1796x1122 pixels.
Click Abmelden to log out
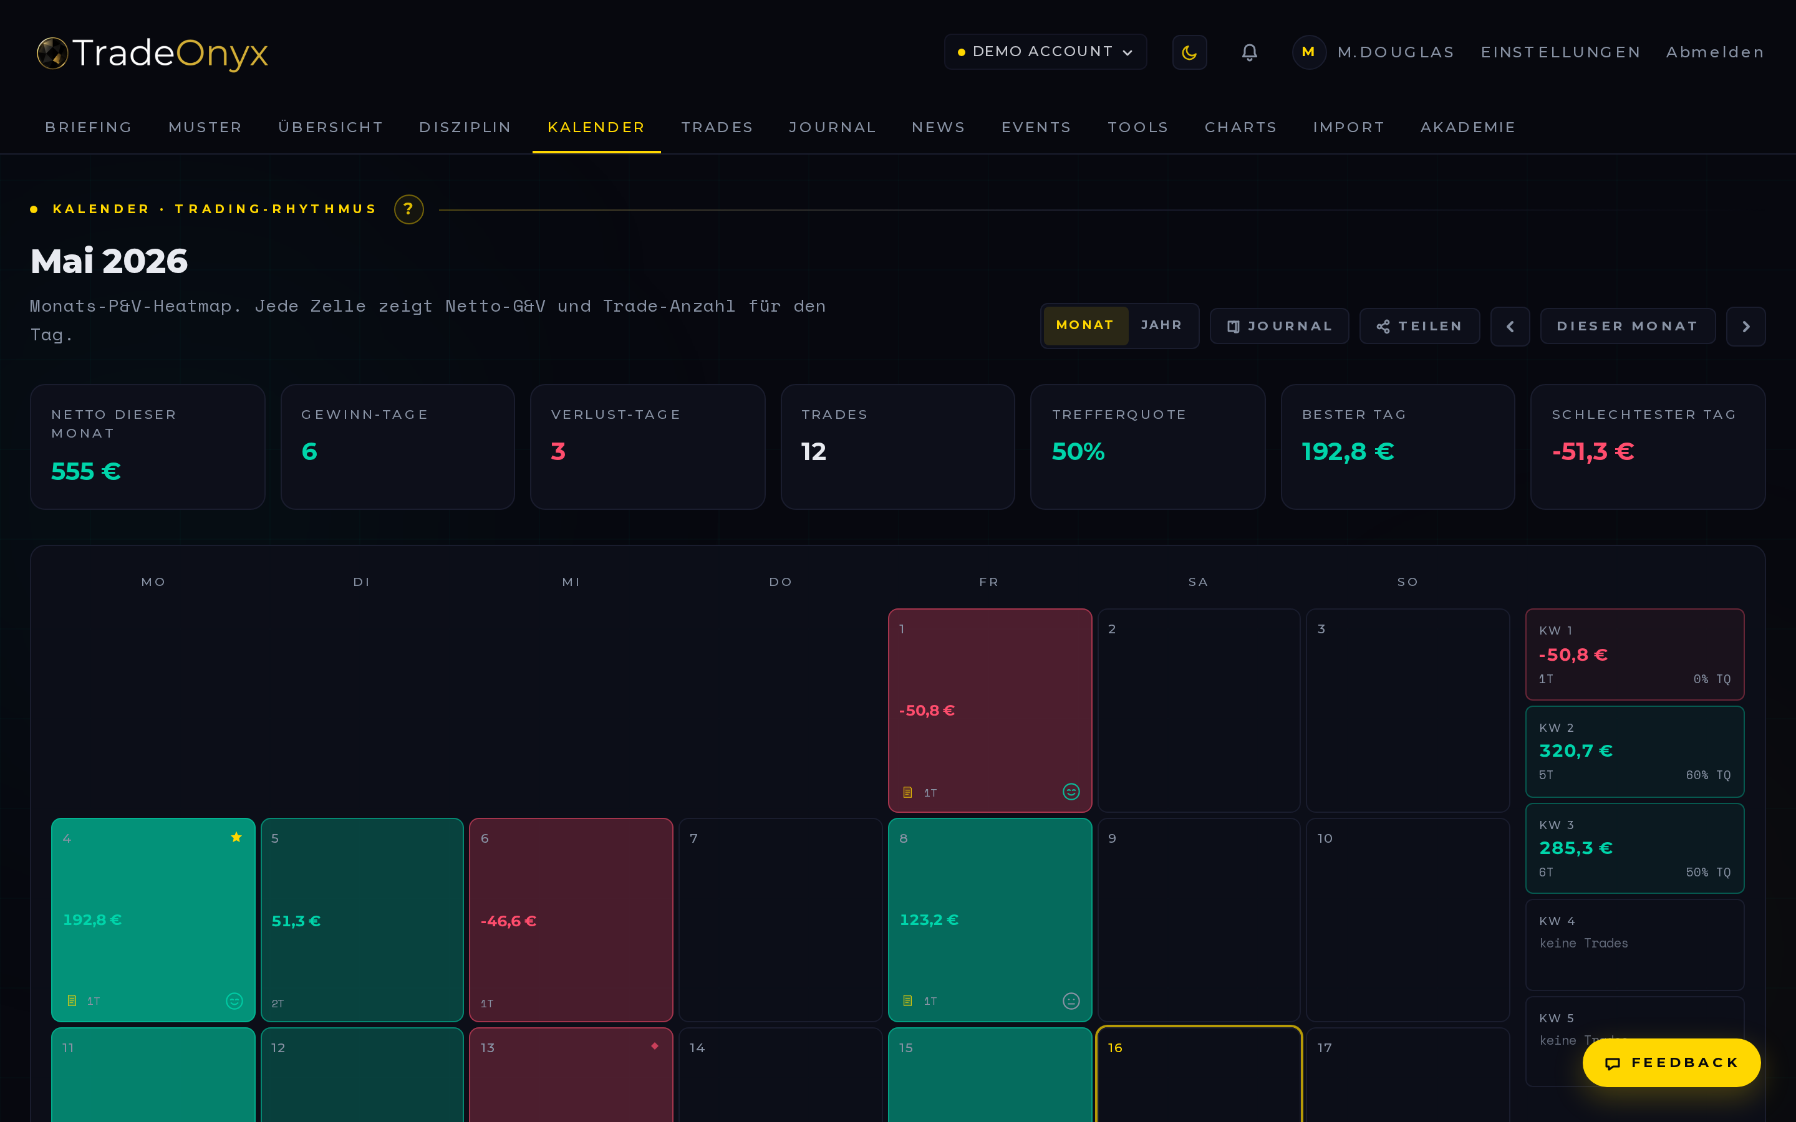pyautogui.click(x=1715, y=52)
